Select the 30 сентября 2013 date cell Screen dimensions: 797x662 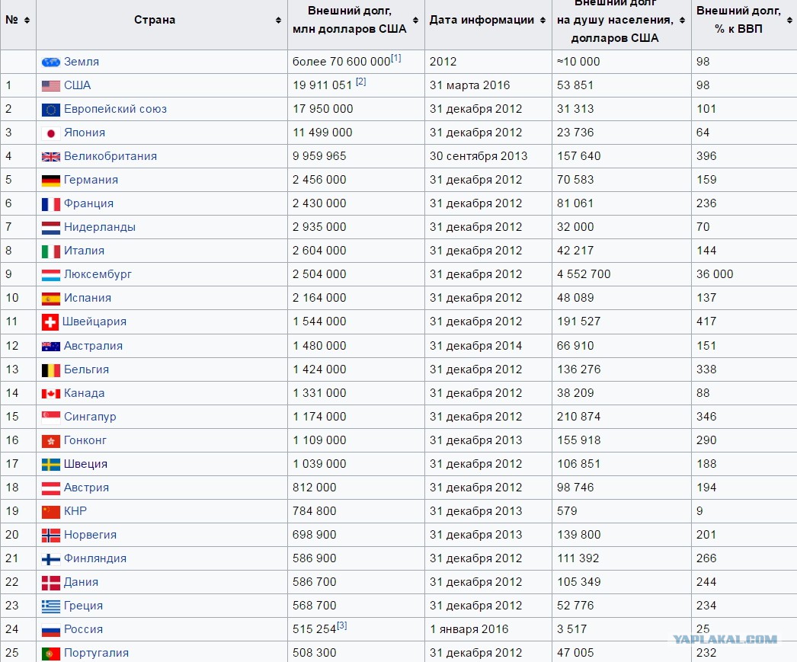coord(488,156)
